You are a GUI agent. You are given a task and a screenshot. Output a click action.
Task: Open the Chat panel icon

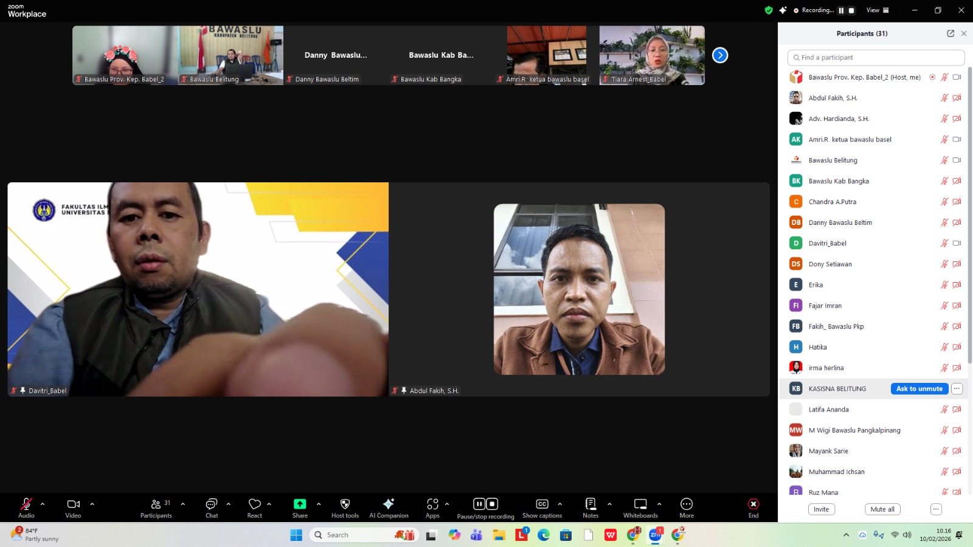click(x=211, y=504)
